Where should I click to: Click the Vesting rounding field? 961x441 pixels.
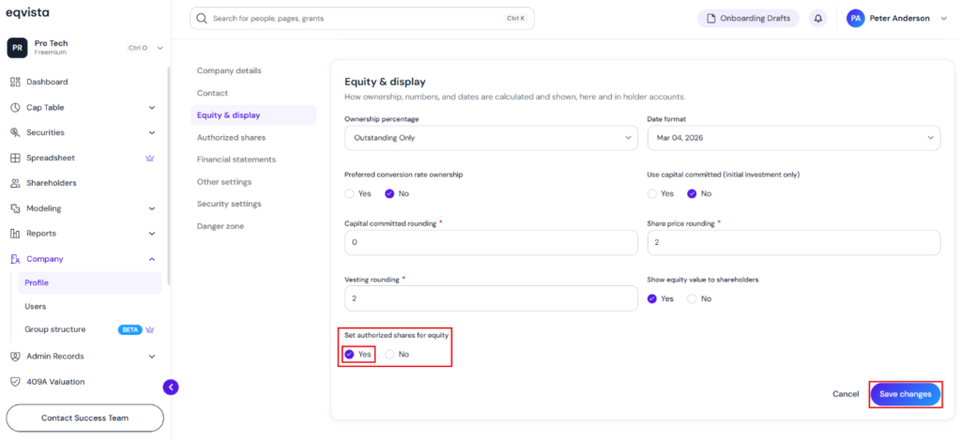click(x=491, y=298)
